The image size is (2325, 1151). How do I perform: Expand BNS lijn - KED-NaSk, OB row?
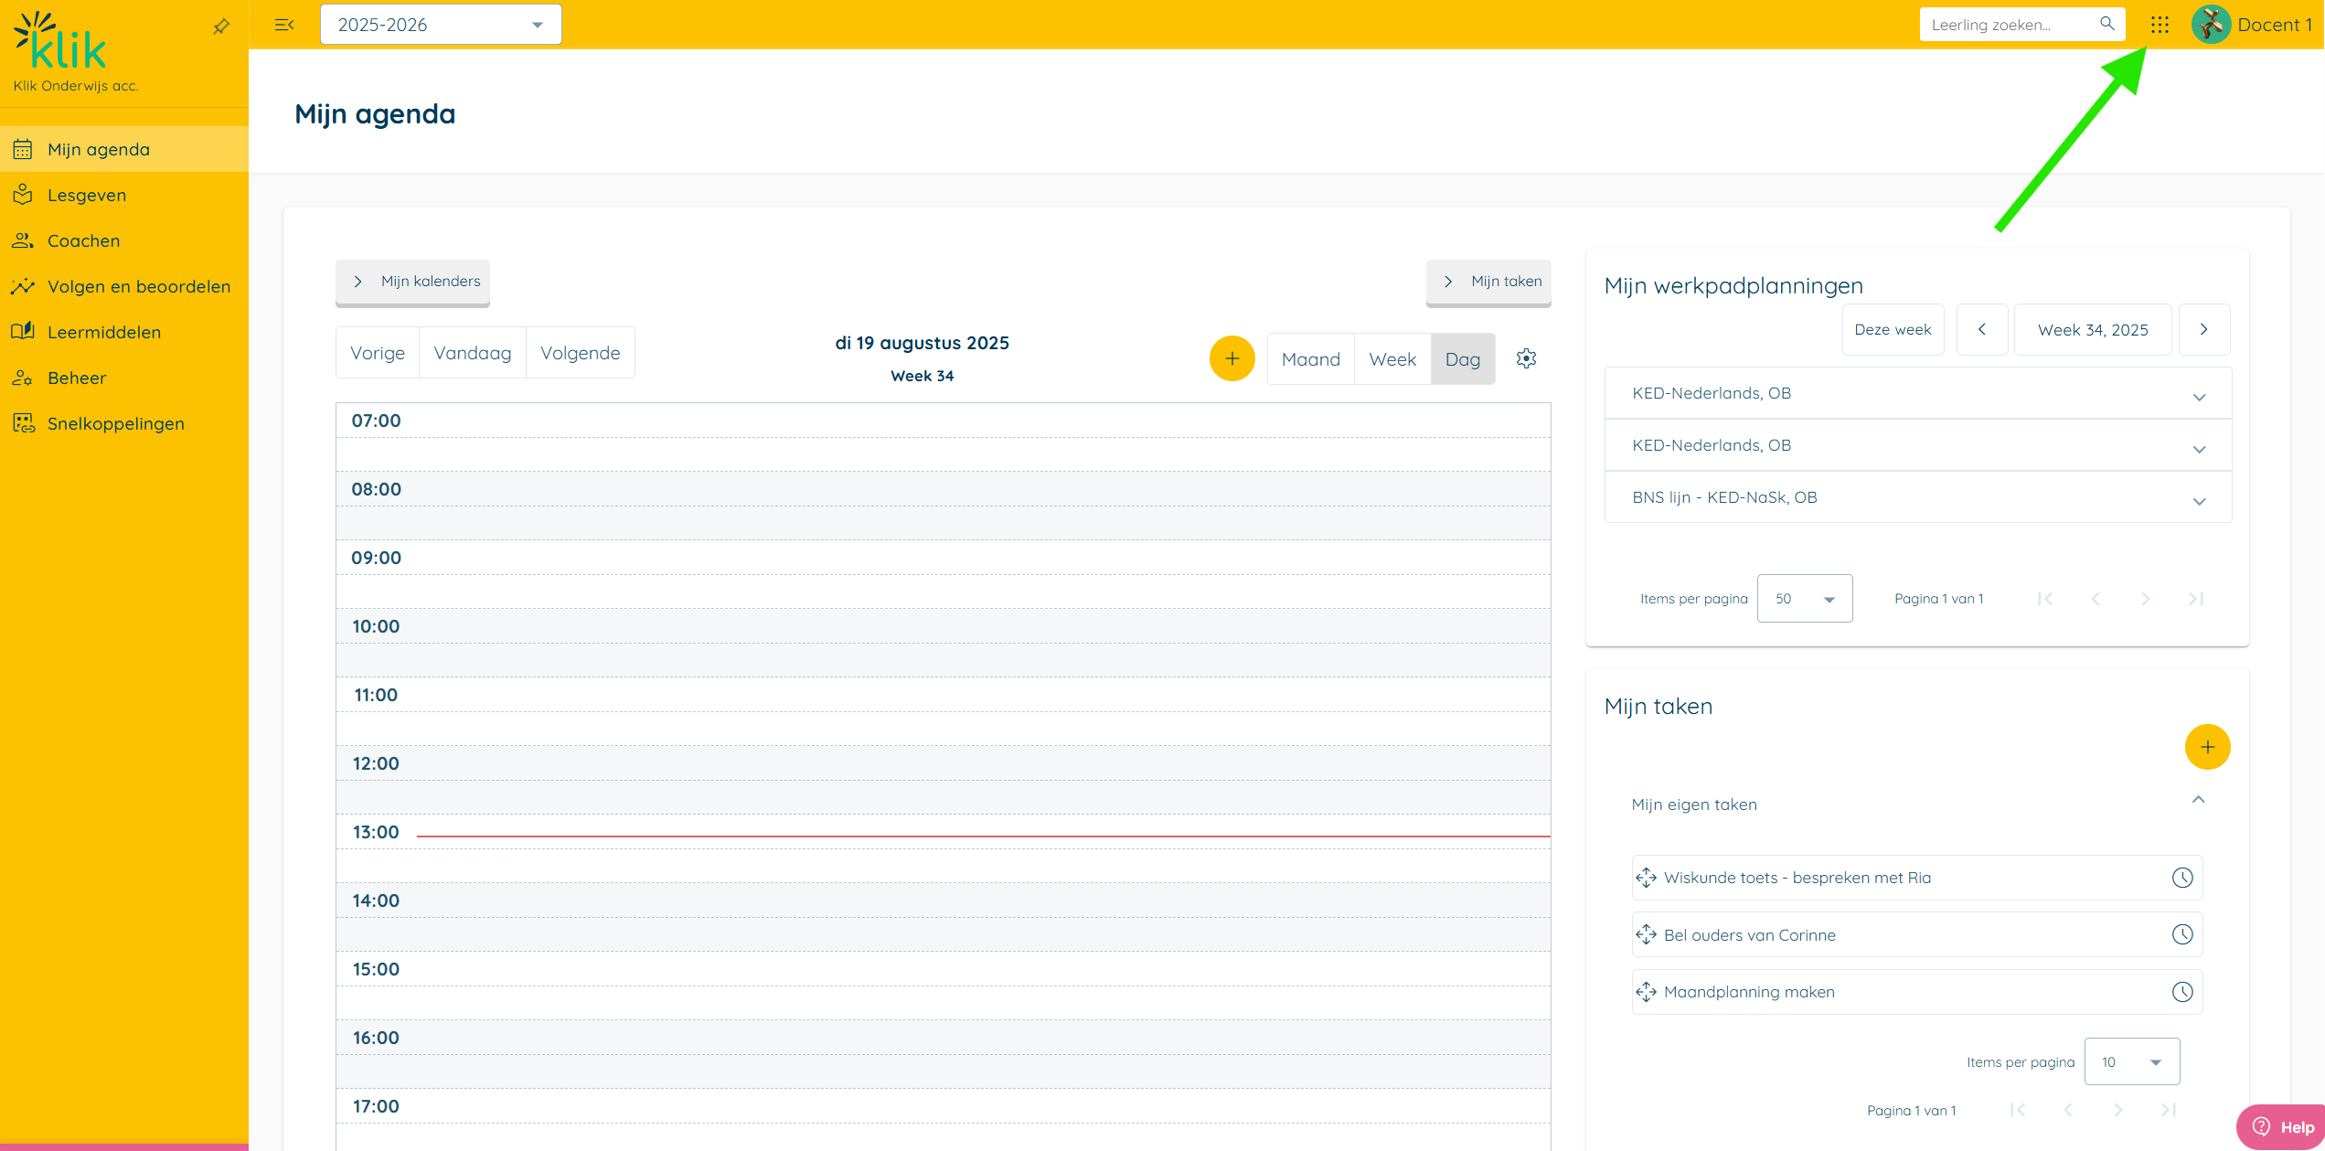click(x=2199, y=500)
